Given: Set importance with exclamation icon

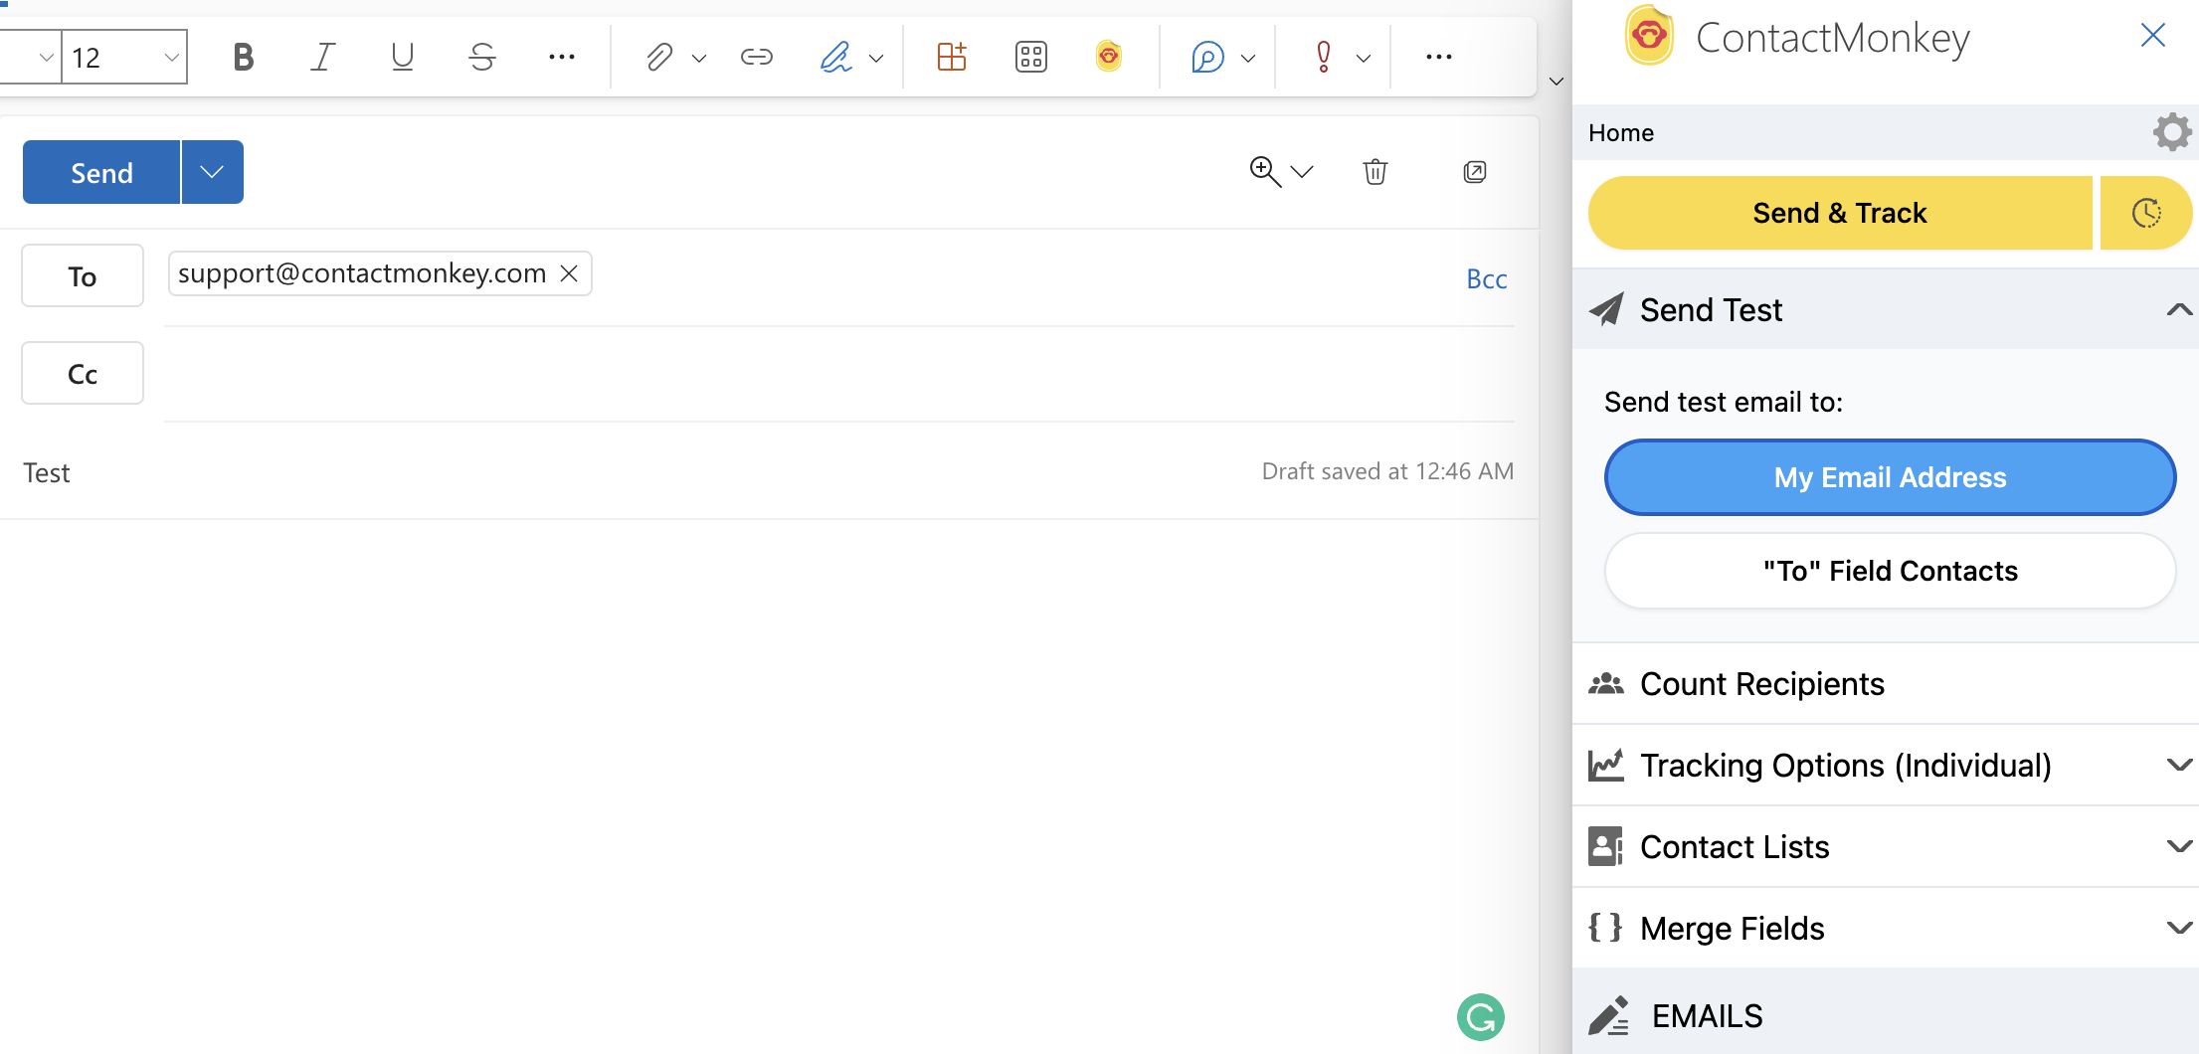Looking at the screenshot, I should pyautogui.click(x=1324, y=57).
